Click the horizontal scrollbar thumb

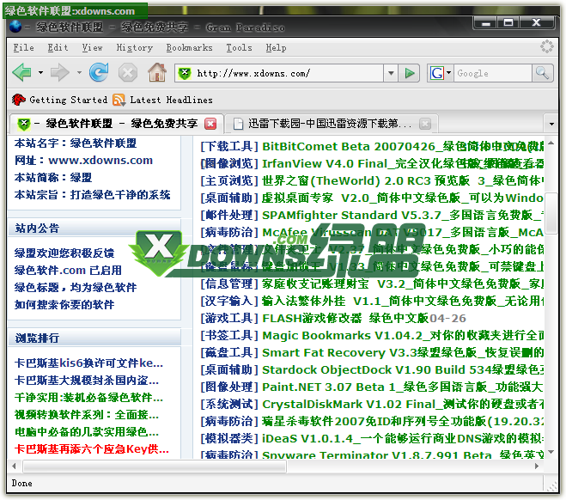155,466
